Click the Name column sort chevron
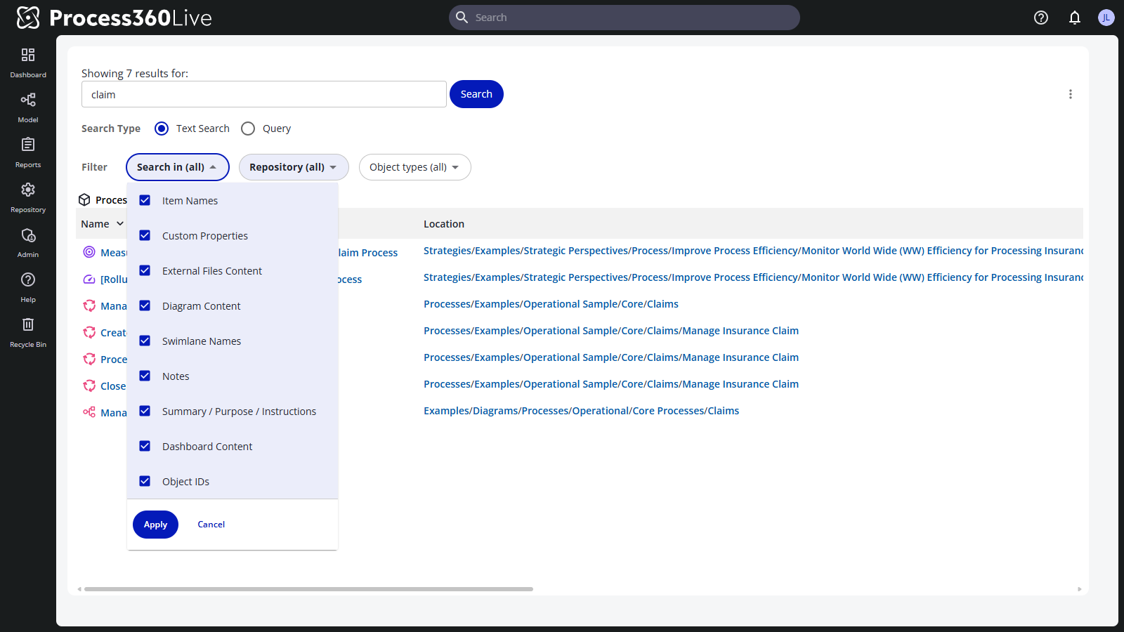1124x632 pixels. pos(120,223)
